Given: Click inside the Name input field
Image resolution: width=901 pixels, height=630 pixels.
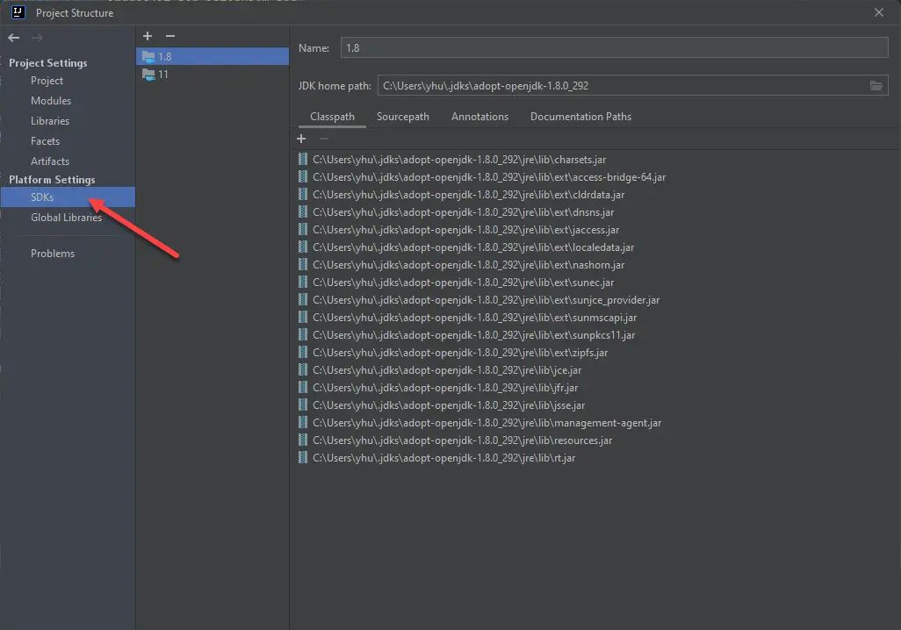Looking at the screenshot, I should (527, 47).
